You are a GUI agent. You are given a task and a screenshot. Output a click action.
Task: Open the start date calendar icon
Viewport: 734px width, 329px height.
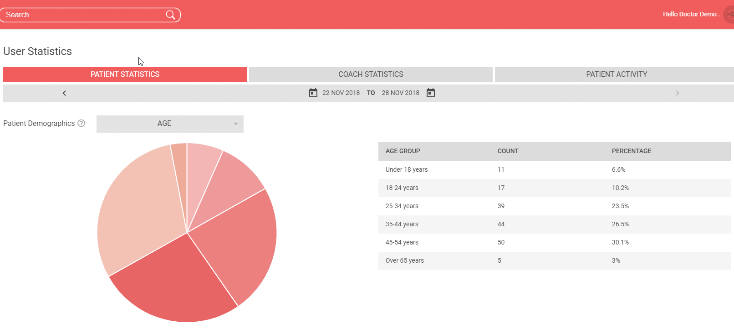pos(313,93)
